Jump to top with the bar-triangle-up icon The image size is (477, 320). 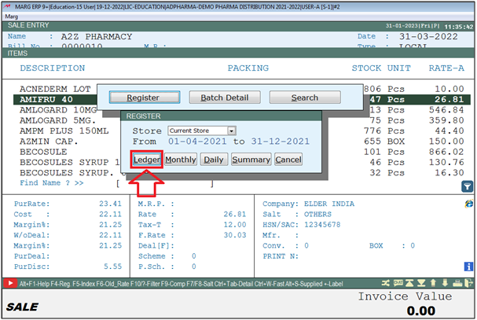coord(409,283)
